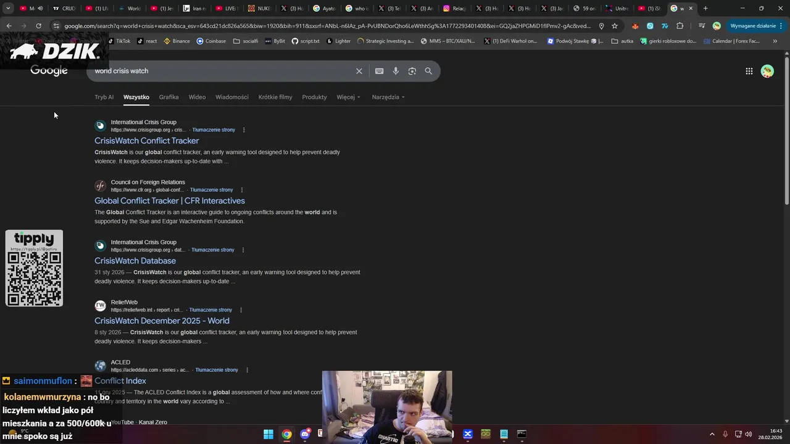Open more options for CrisisWatch Database result
The image size is (790, 444).
(x=243, y=250)
